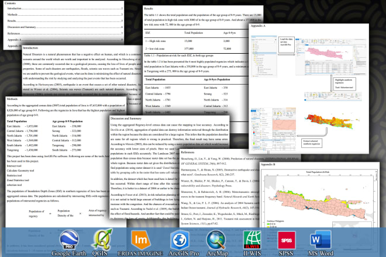
Task: Launch the MS Word icon
Action: [x=320, y=240]
